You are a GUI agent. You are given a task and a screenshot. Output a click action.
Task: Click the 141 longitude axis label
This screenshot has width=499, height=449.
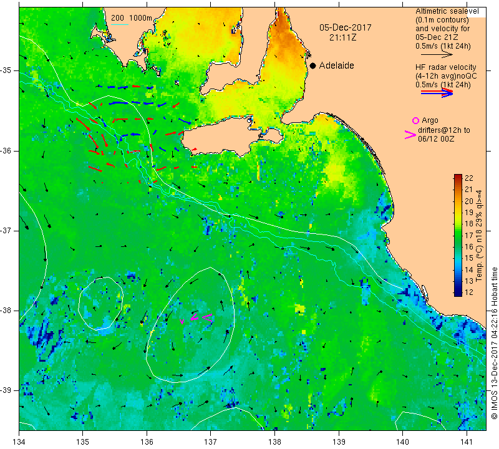point(467,442)
